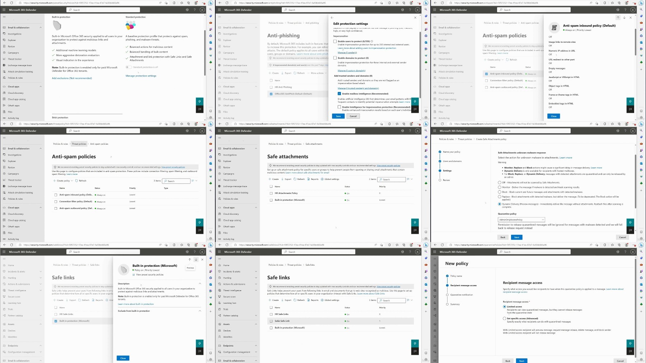Click Next in Create Safe Attachments policy wizard
The image size is (646, 363).
(x=516, y=237)
